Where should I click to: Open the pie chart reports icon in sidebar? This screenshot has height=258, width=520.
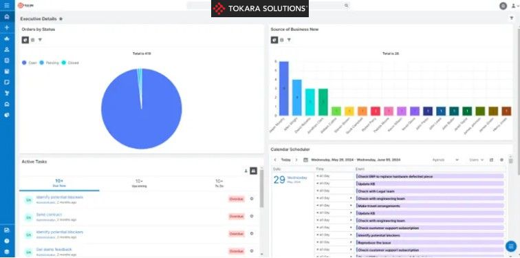[7, 115]
